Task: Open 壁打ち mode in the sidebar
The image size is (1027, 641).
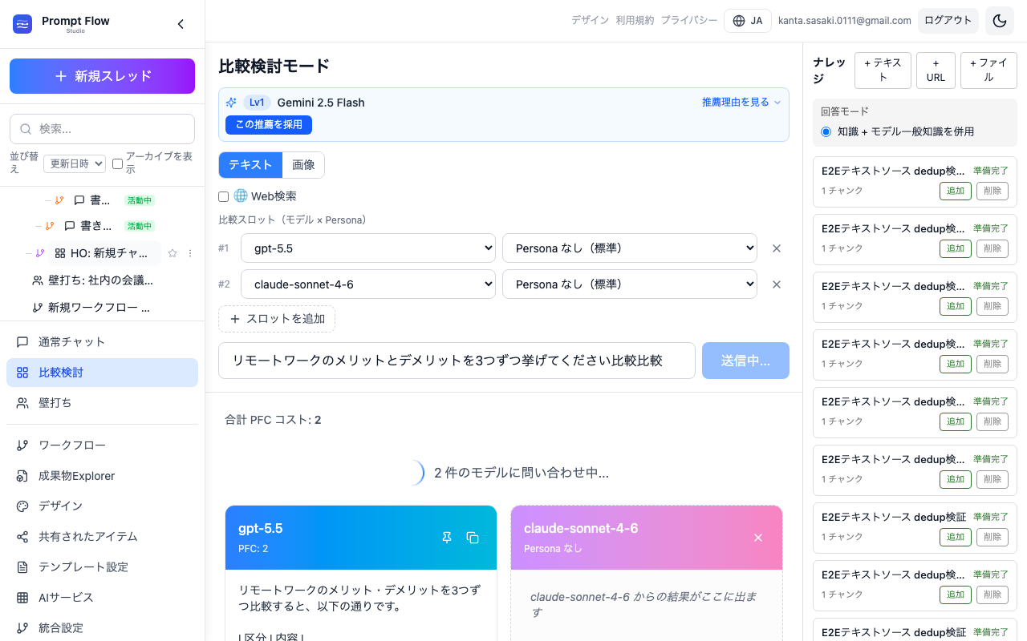Action: click(102, 403)
